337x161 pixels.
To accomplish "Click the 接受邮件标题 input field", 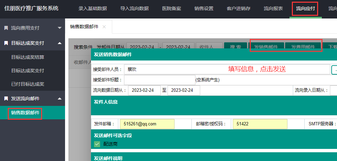I will click(159, 80).
